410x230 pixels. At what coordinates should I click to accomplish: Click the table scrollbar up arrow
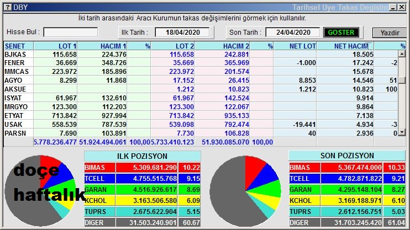click(402, 54)
